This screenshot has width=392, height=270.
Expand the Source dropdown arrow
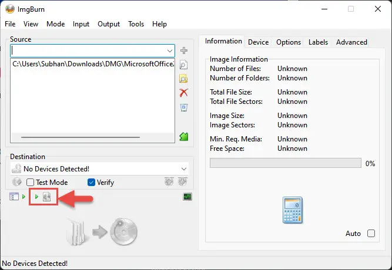170,51
